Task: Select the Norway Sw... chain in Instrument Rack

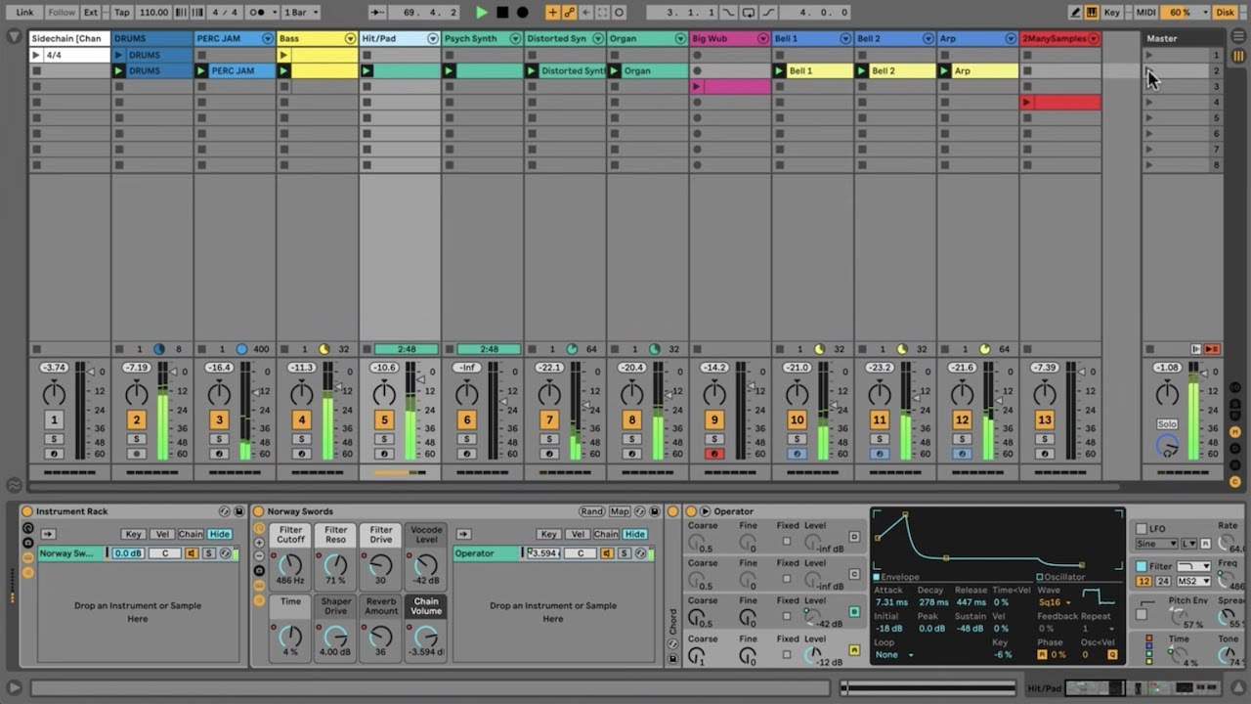Action: (70, 553)
